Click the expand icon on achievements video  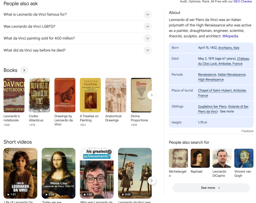tap(109, 152)
